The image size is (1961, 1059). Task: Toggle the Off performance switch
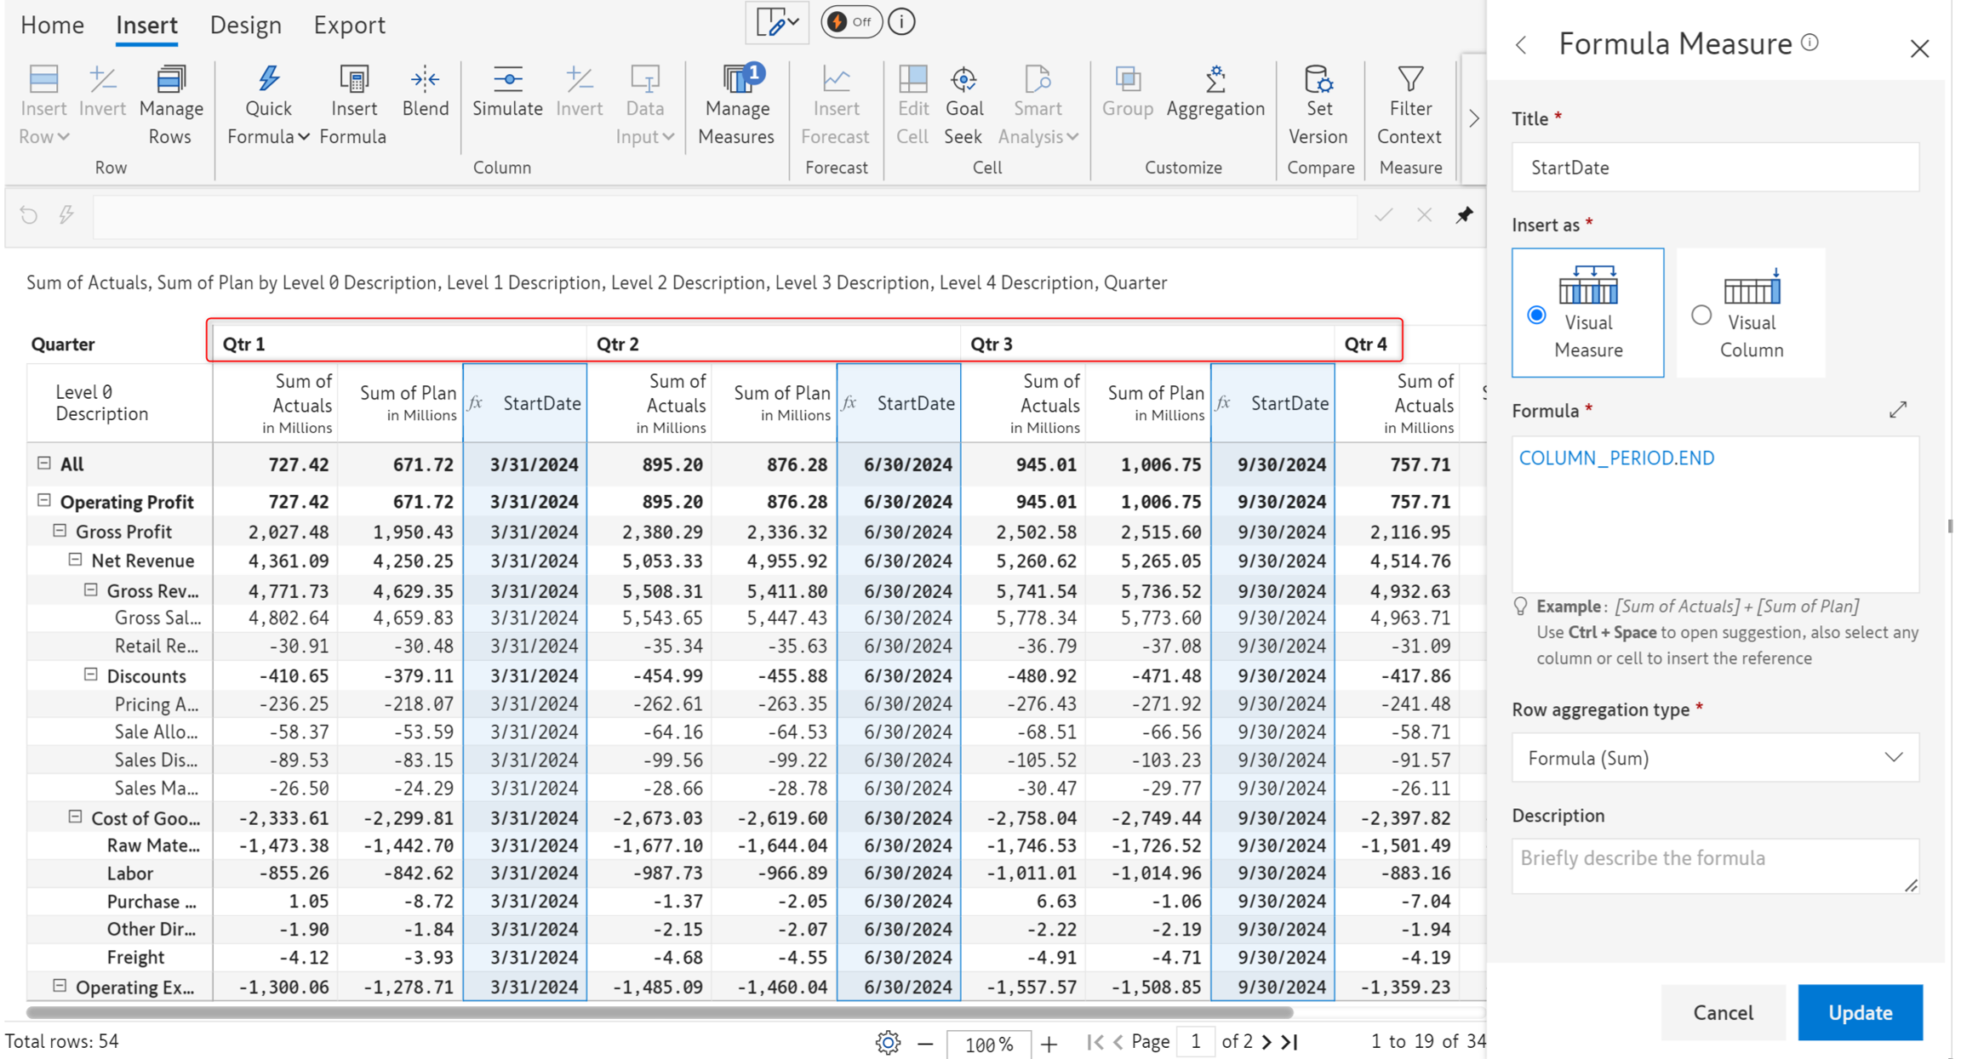pyautogui.click(x=850, y=22)
